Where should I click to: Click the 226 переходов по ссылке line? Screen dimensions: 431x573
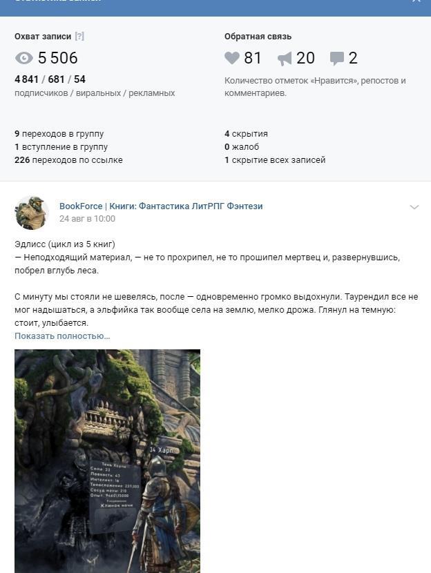click(69, 160)
